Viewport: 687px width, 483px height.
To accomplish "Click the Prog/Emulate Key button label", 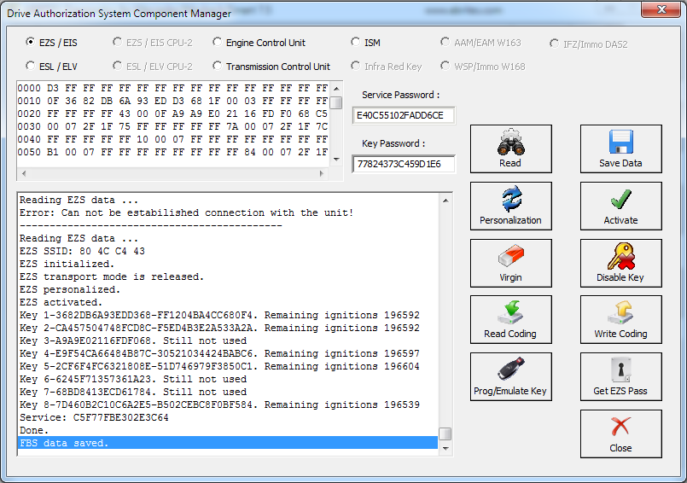I will click(x=510, y=391).
